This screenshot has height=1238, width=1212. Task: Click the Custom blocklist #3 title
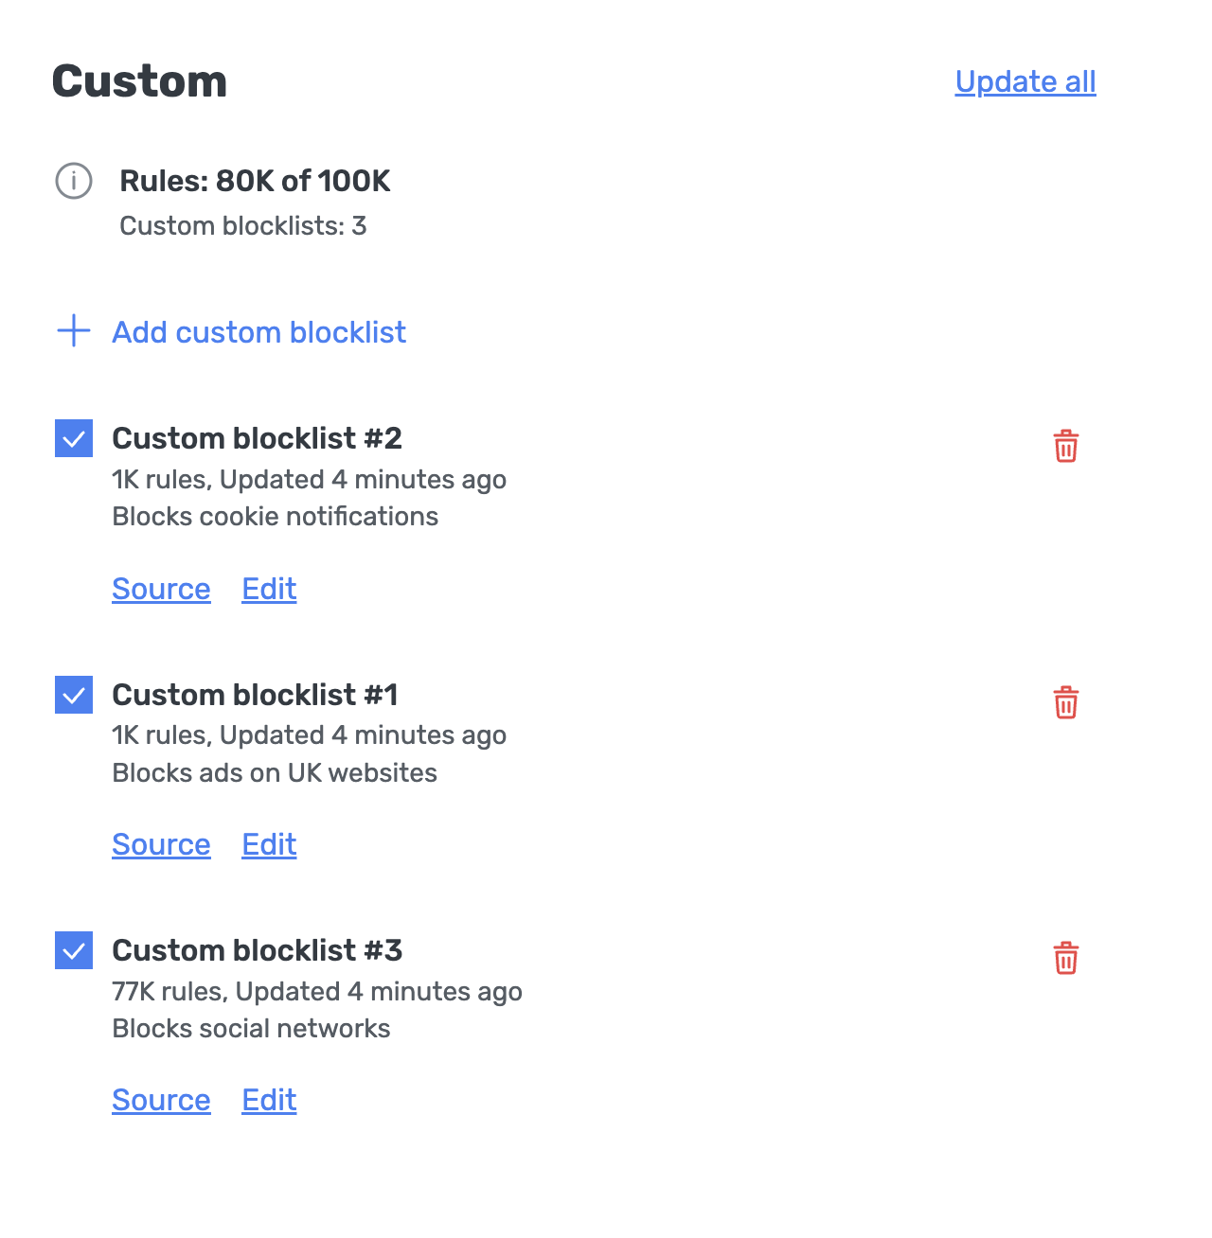coord(258,950)
